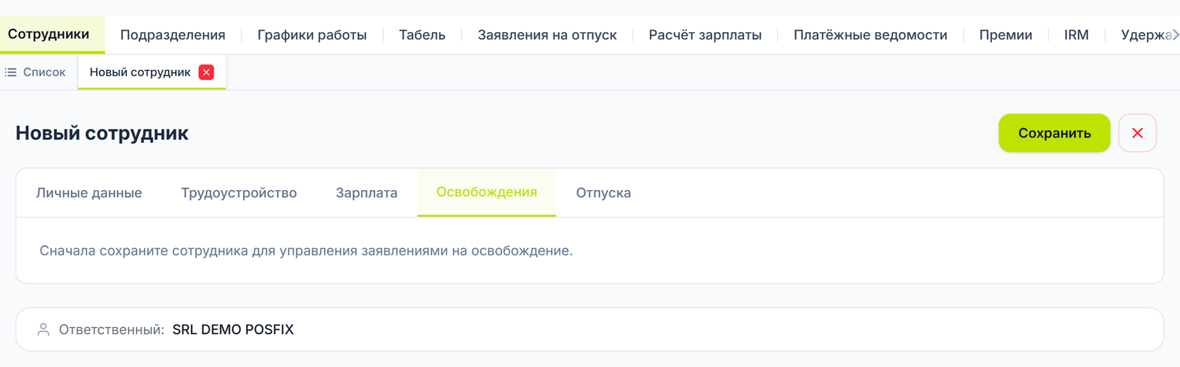Image resolution: width=1180 pixels, height=367 pixels.
Task: Select the Новый сотрудник tab
Action: [x=140, y=72]
